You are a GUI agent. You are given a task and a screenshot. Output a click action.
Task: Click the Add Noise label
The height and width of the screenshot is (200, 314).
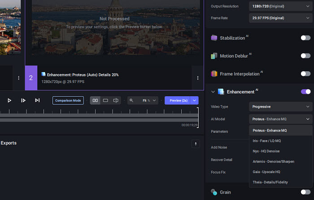[x=219, y=147]
